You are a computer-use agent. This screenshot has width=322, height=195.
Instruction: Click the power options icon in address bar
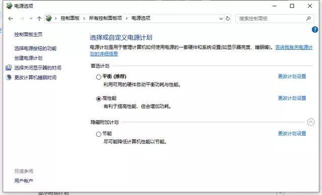coord(49,18)
